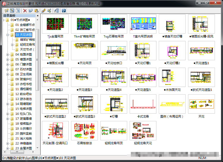Screen dimensions: 223x162
Task: Expand the 04 地面详图 folder
Action: (x=7, y=55)
